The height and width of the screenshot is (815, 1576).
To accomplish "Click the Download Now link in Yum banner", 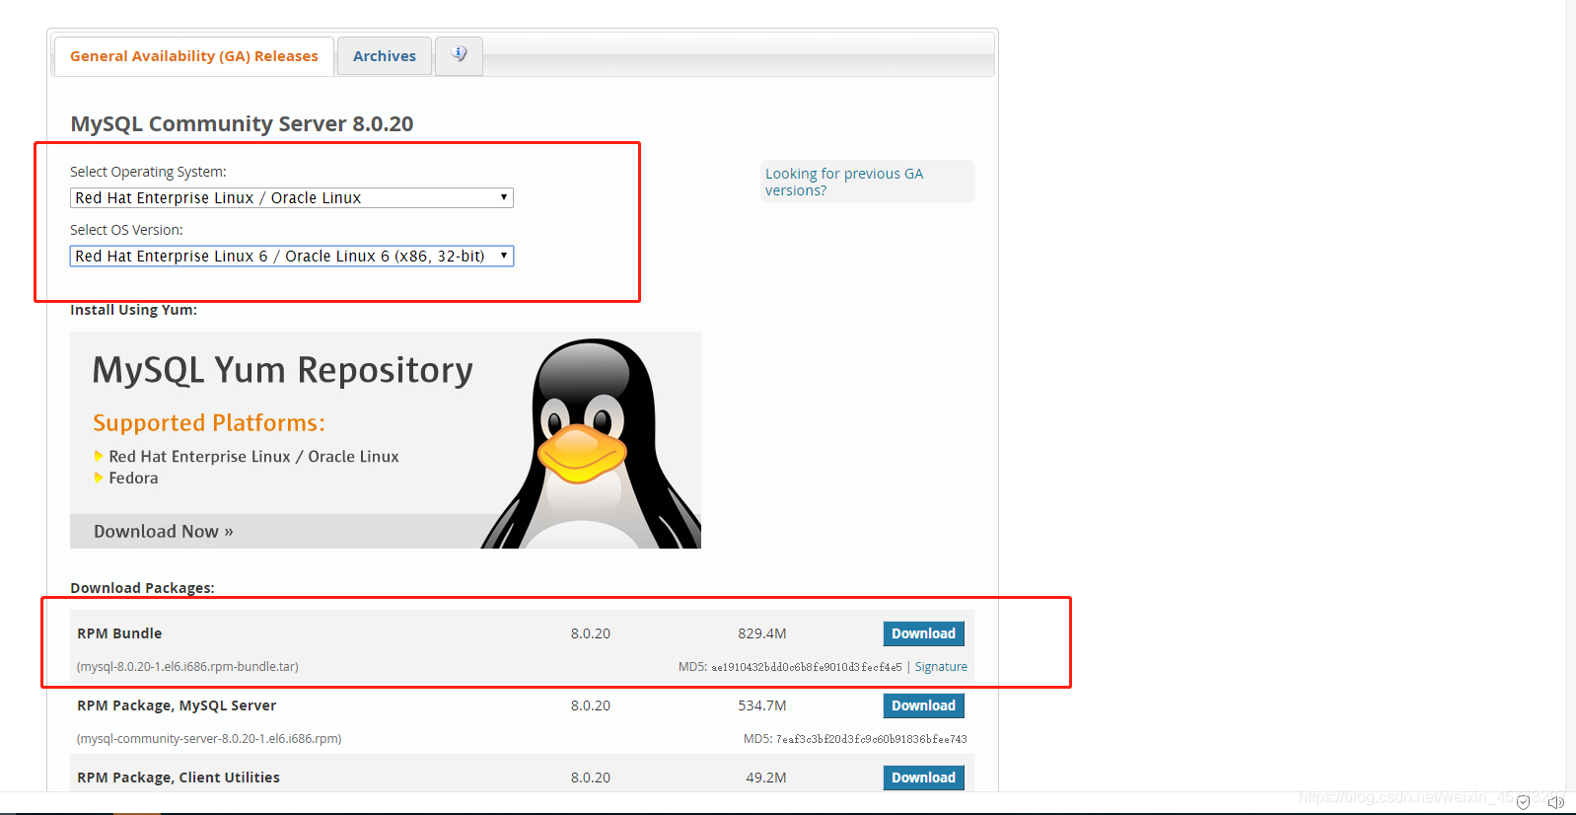I will point(164,531).
